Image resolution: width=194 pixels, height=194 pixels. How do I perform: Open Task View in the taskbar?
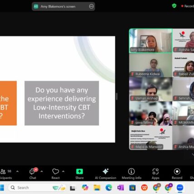(72, 188)
